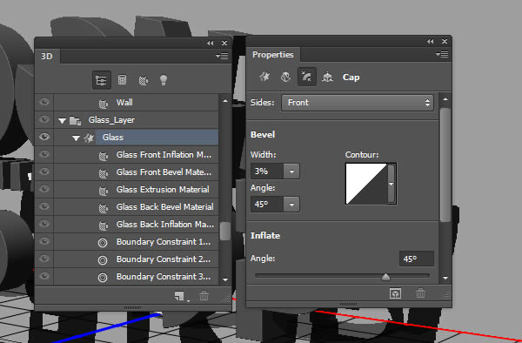Click Boundary Constraint 1 circle icon
This screenshot has width=522, height=343.
pyautogui.click(x=103, y=243)
